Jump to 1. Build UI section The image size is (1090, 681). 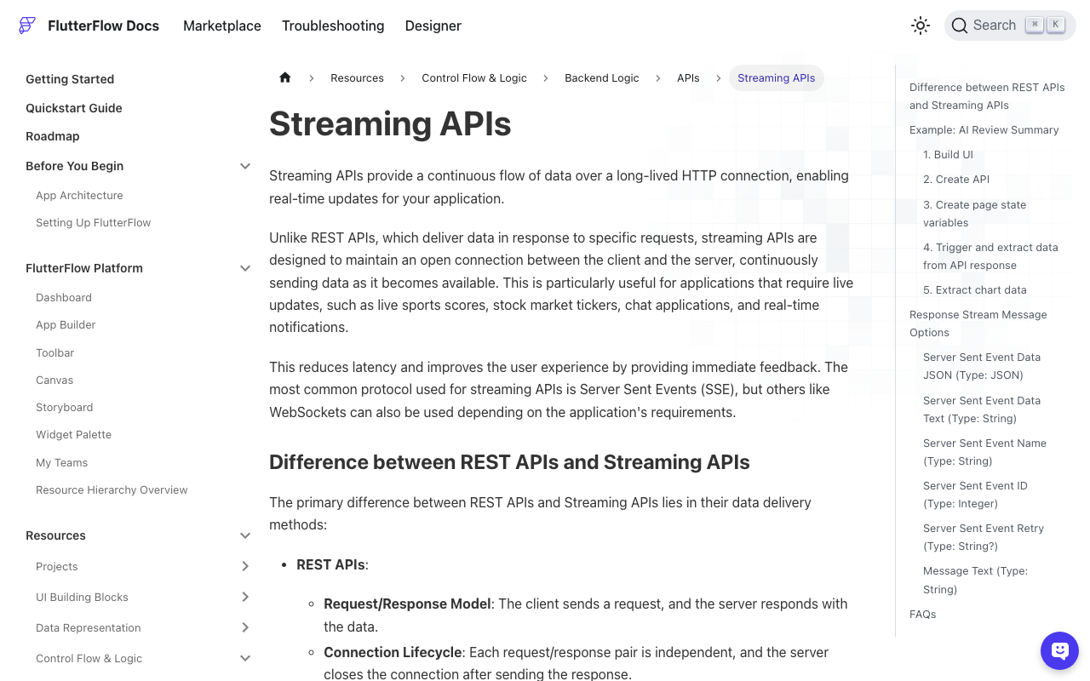948,155
